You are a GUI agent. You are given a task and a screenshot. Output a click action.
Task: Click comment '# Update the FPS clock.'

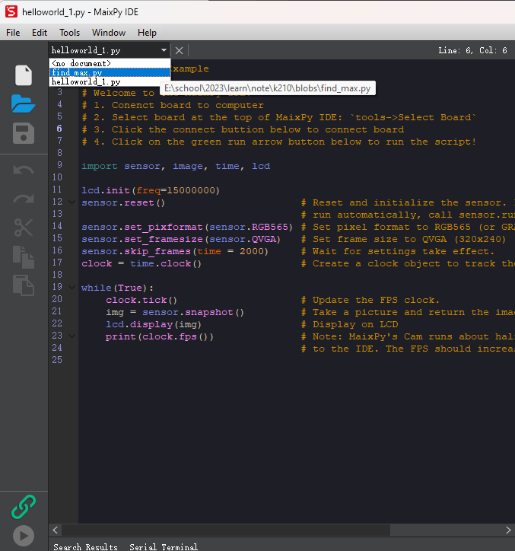point(370,300)
